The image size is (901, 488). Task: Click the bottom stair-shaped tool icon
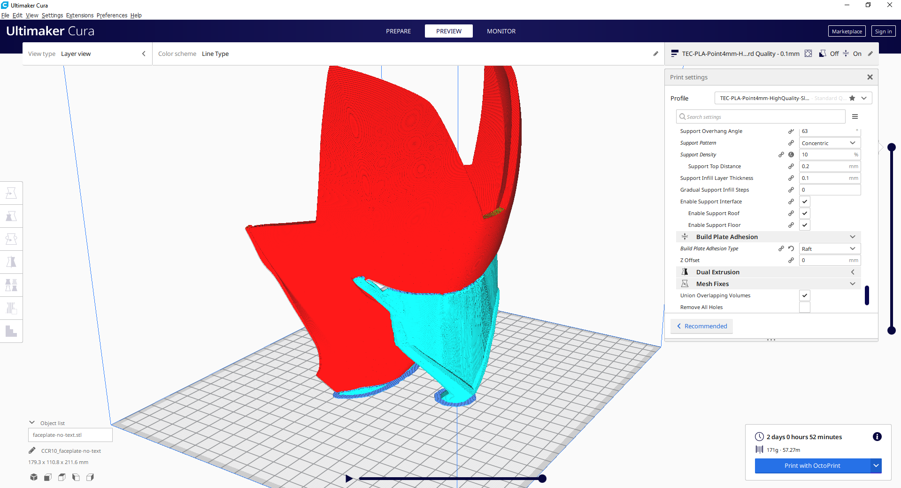11,331
